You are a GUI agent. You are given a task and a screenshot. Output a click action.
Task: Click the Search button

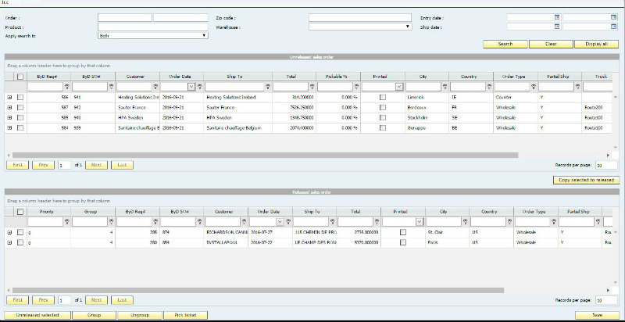coord(505,45)
